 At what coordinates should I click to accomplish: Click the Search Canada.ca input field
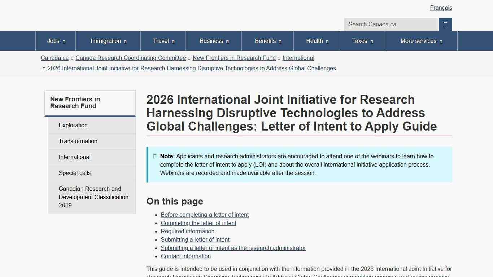click(391, 24)
